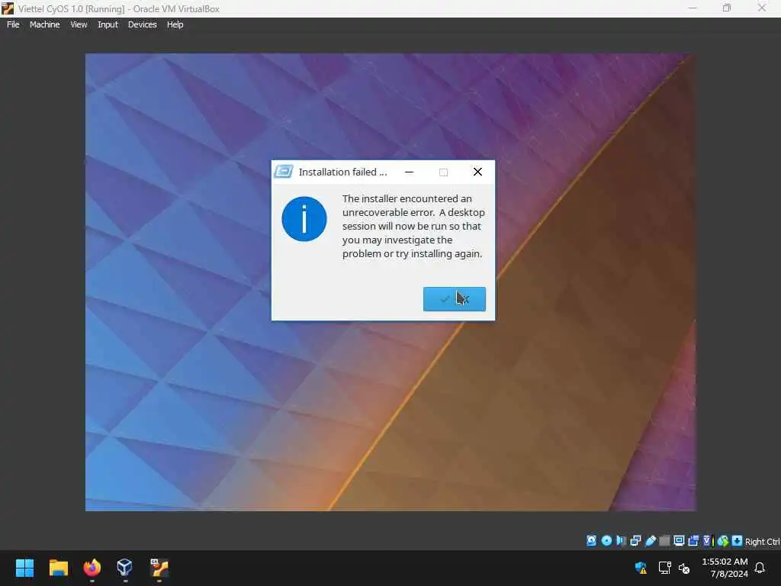
Task: Close the Installation failed dialog
Action: click(477, 172)
